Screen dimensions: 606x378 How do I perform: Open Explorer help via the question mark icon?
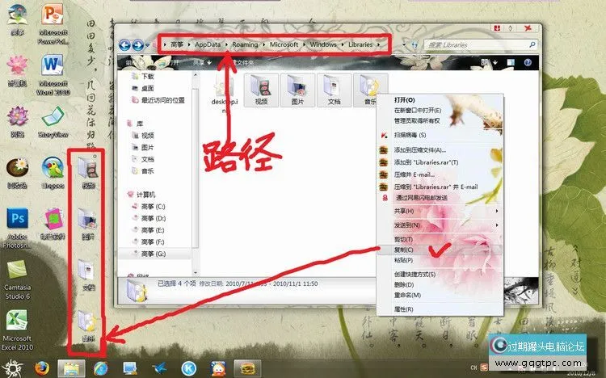click(528, 62)
